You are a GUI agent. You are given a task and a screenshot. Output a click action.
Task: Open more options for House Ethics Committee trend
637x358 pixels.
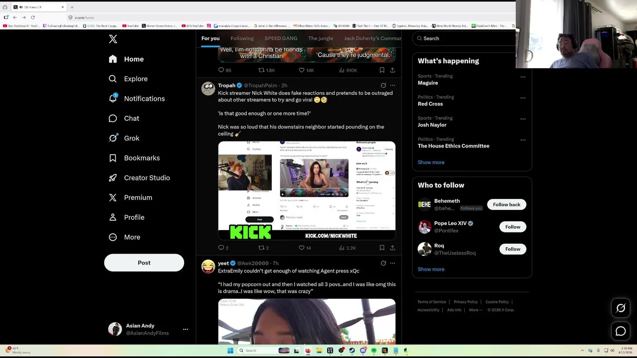click(523, 140)
